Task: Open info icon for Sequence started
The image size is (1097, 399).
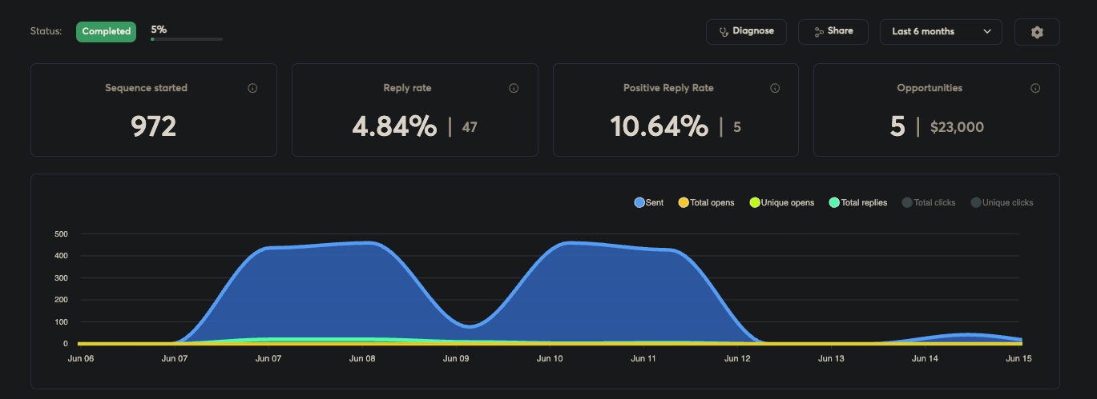Action: point(252,89)
